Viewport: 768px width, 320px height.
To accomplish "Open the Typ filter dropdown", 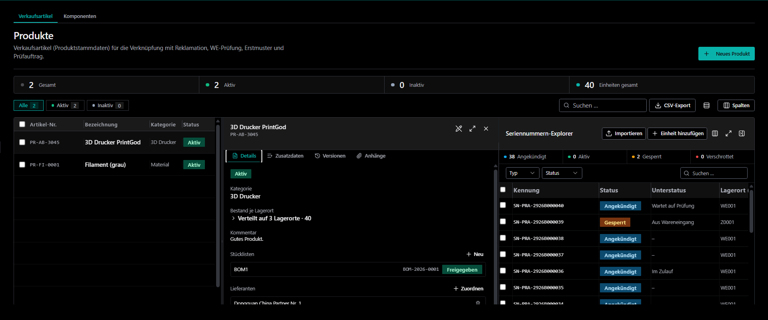I will (x=522, y=173).
